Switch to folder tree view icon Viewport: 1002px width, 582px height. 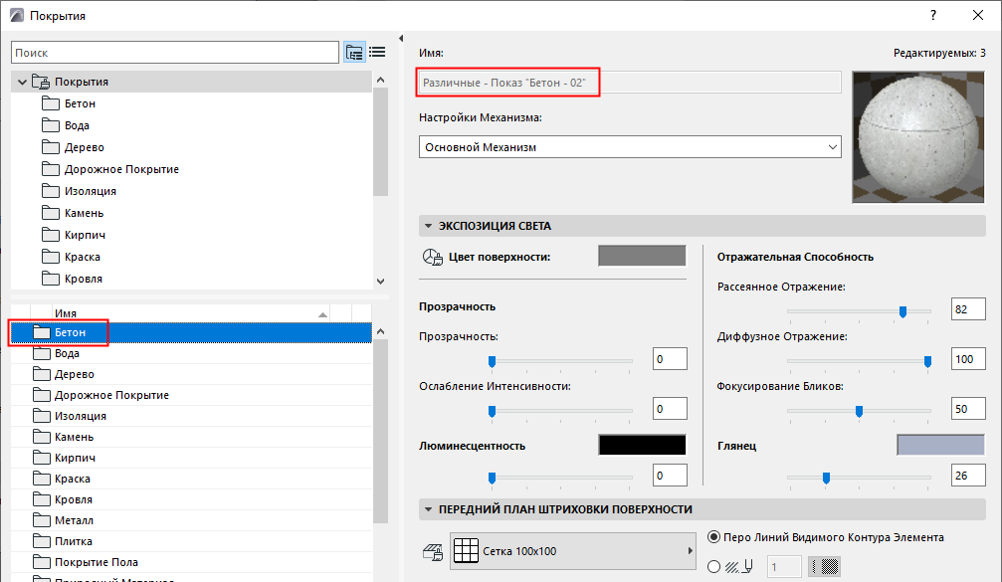pos(354,53)
